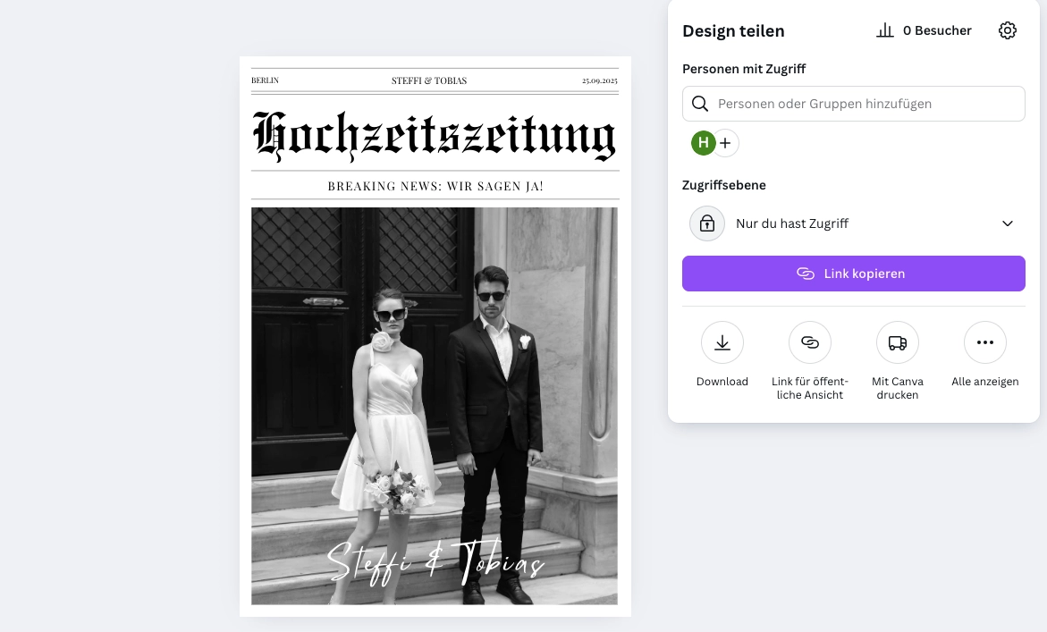1047x632 pixels.
Task: Select the green 'H' profile avatar
Action: 704,143
